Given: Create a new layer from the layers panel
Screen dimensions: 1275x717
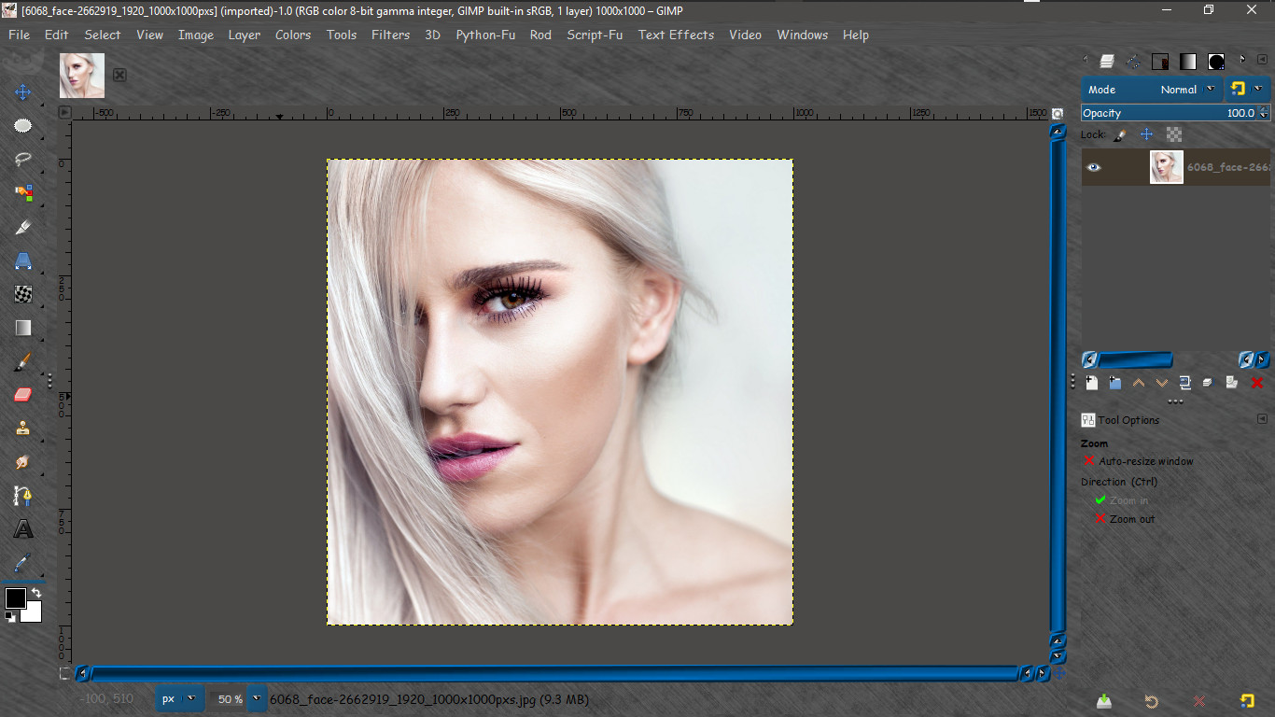Looking at the screenshot, I should pos(1092,383).
